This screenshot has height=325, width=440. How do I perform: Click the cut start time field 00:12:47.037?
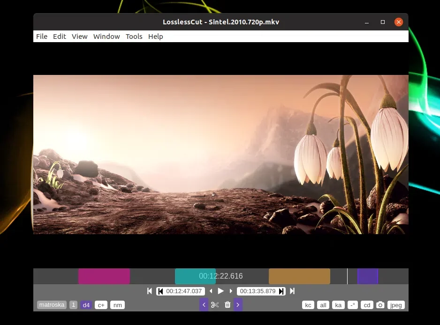click(x=183, y=291)
